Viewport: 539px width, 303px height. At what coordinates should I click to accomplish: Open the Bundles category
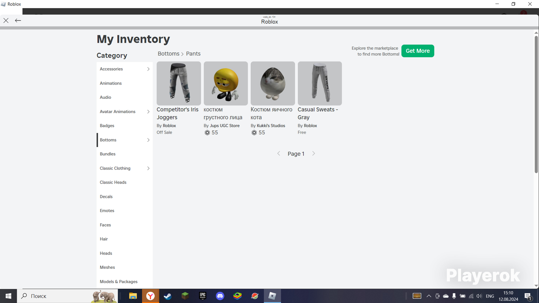click(125, 154)
